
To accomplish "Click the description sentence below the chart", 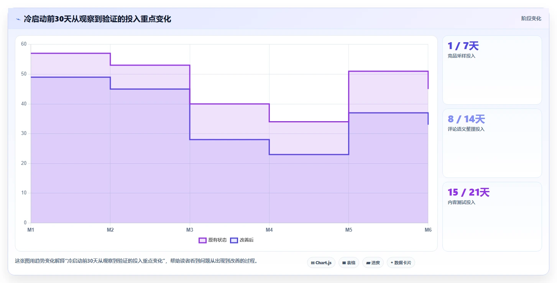I will 137,261.
